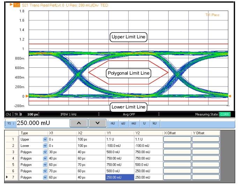Image resolution: width=238 pixels, height=187 pixels.
Task: Select Y2 cell 750.00 mU in row 3
Action: (x=148, y=152)
